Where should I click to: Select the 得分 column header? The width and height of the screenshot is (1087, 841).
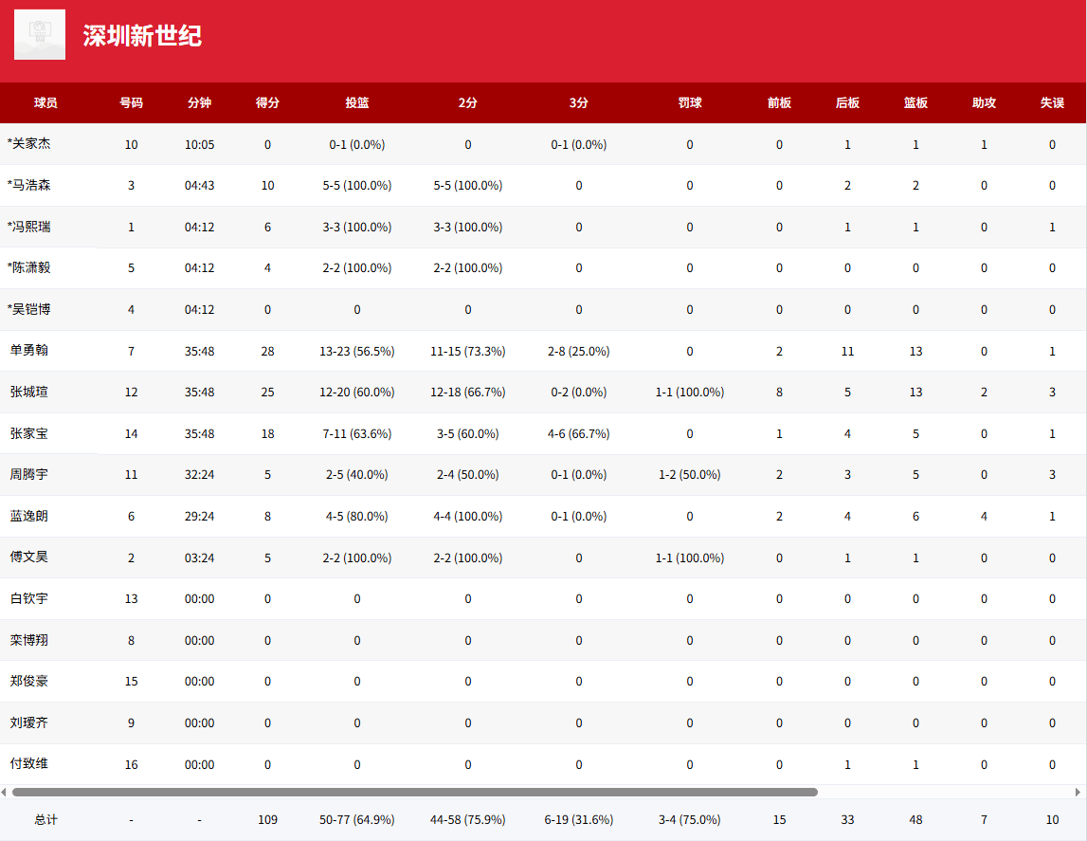pos(267,102)
